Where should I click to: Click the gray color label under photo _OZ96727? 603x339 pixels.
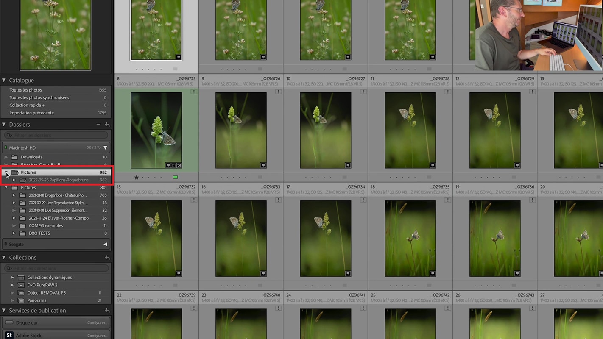click(345, 177)
